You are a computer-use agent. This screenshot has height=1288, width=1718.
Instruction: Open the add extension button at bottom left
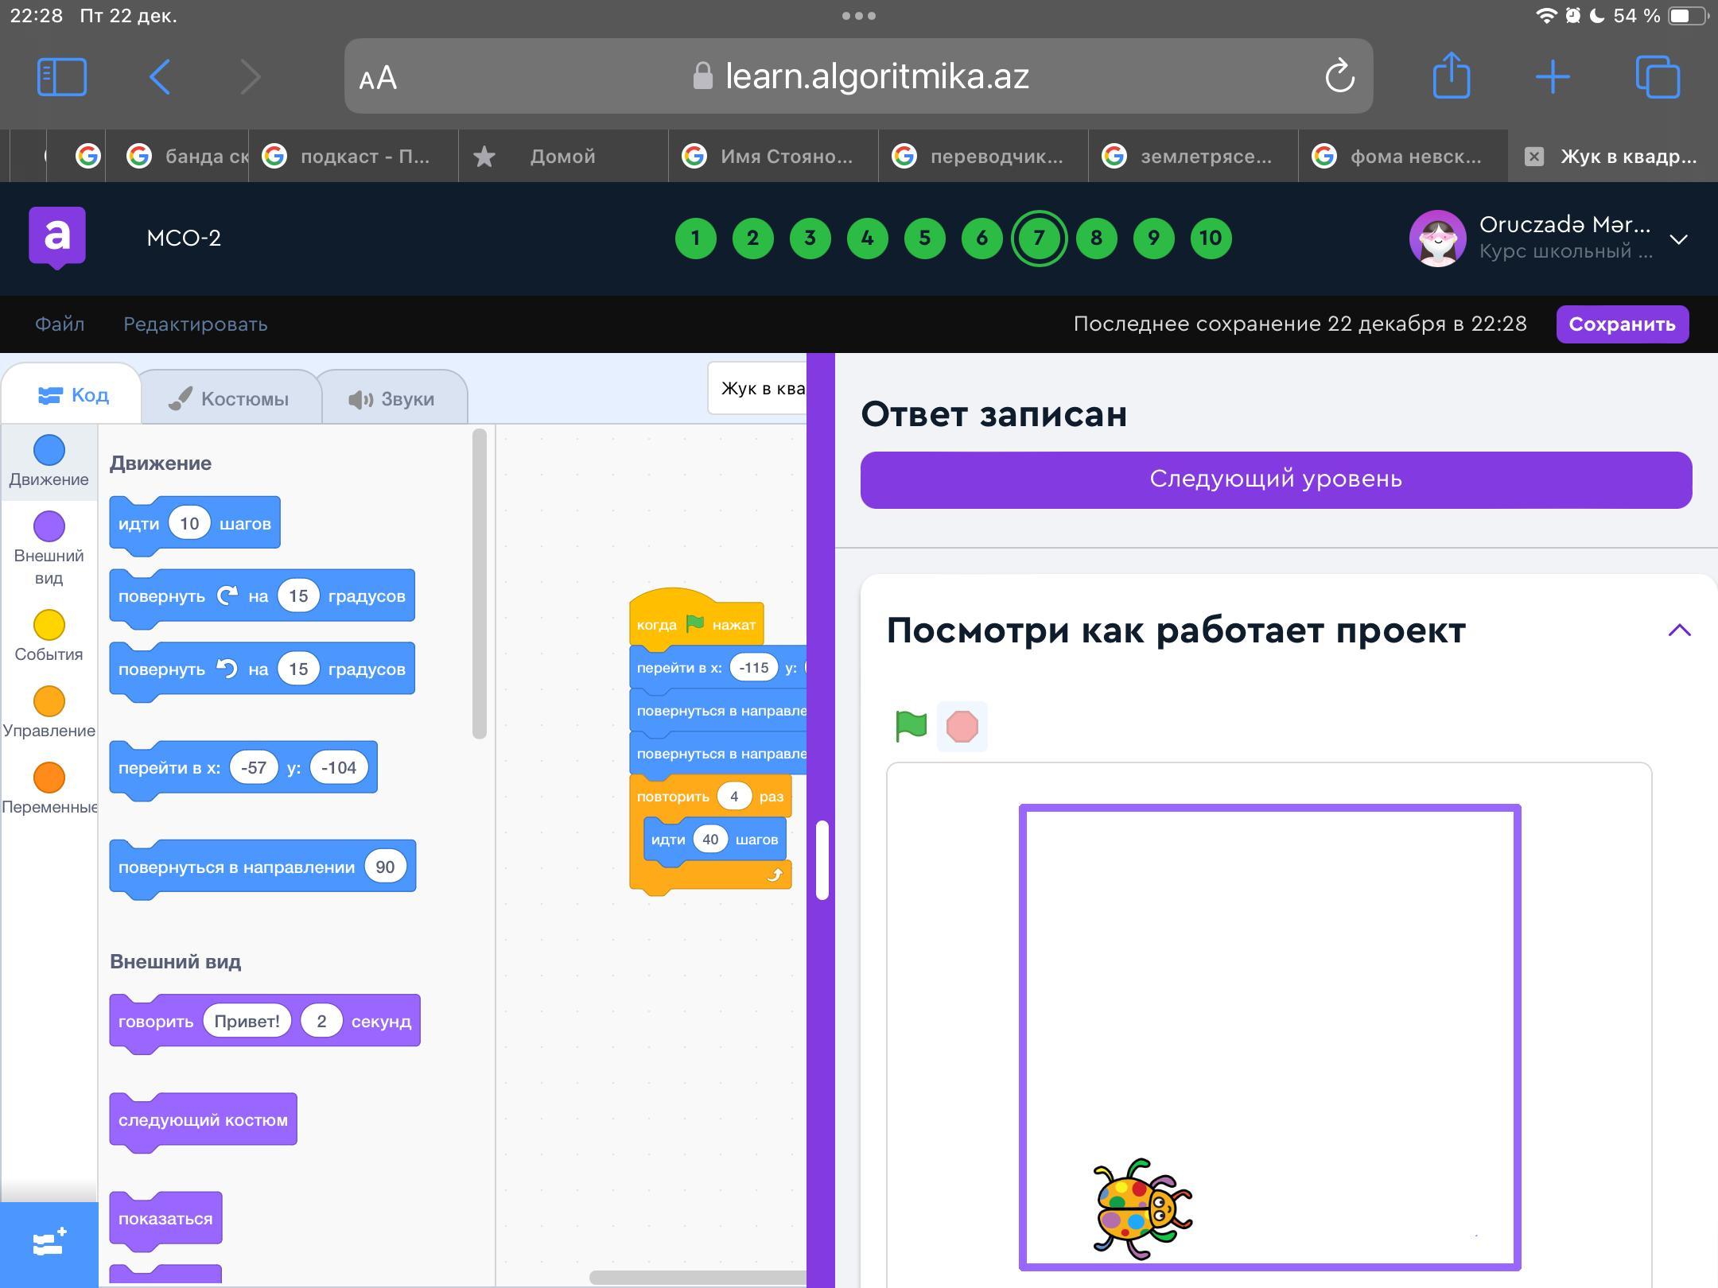pos(49,1244)
